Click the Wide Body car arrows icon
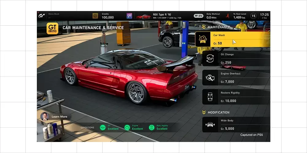This screenshot has width=307, height=153. [x=210, y=125]
